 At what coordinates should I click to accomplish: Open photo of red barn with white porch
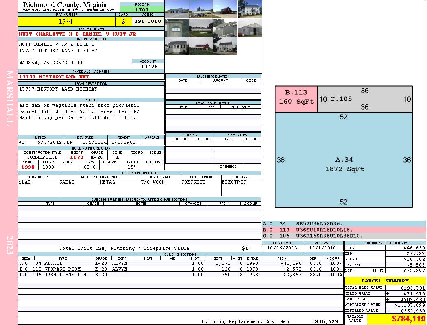(x=201, y=45)
